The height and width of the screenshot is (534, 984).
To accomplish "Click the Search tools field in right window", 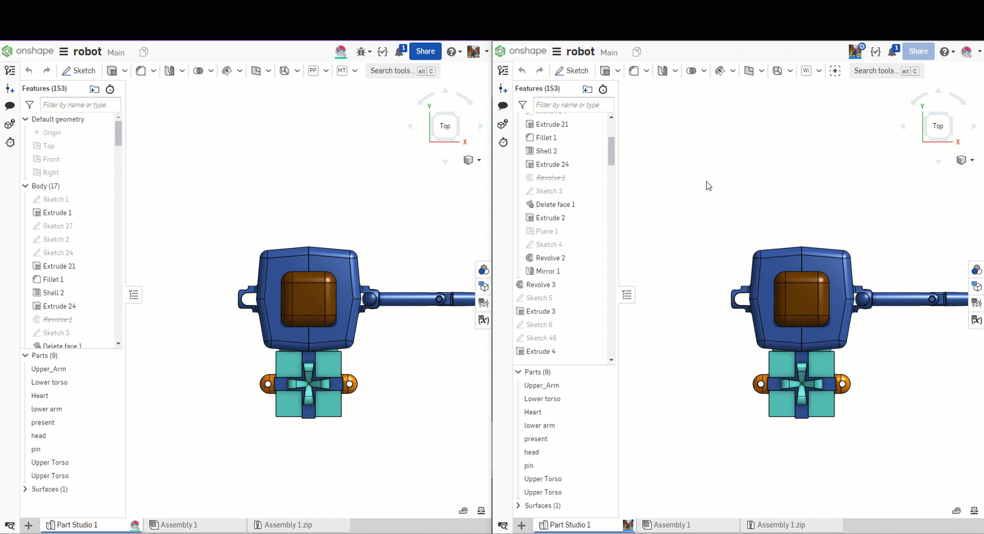I will [x=876, y=71].
